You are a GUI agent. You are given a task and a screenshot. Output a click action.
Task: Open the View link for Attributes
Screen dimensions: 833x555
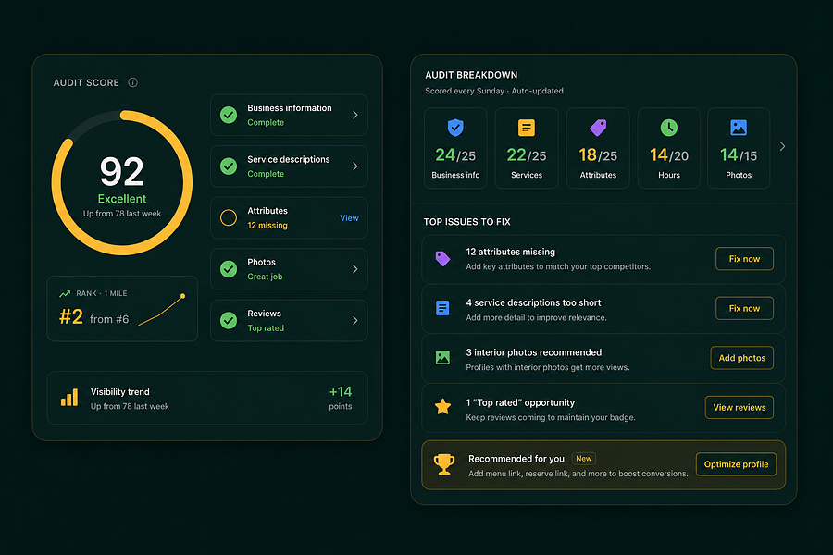(x=349, y=218)
